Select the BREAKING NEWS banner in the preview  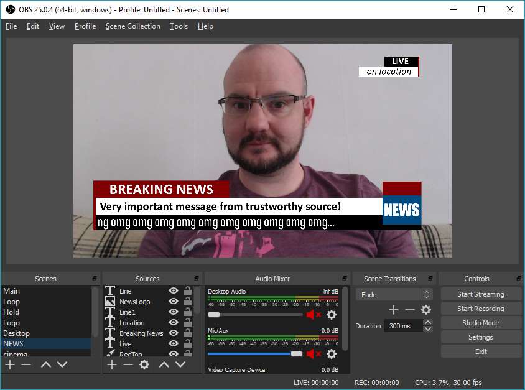coord(161,190)
